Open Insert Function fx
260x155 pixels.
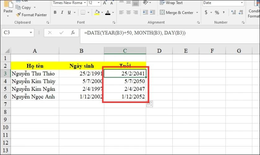coord(73,33)
